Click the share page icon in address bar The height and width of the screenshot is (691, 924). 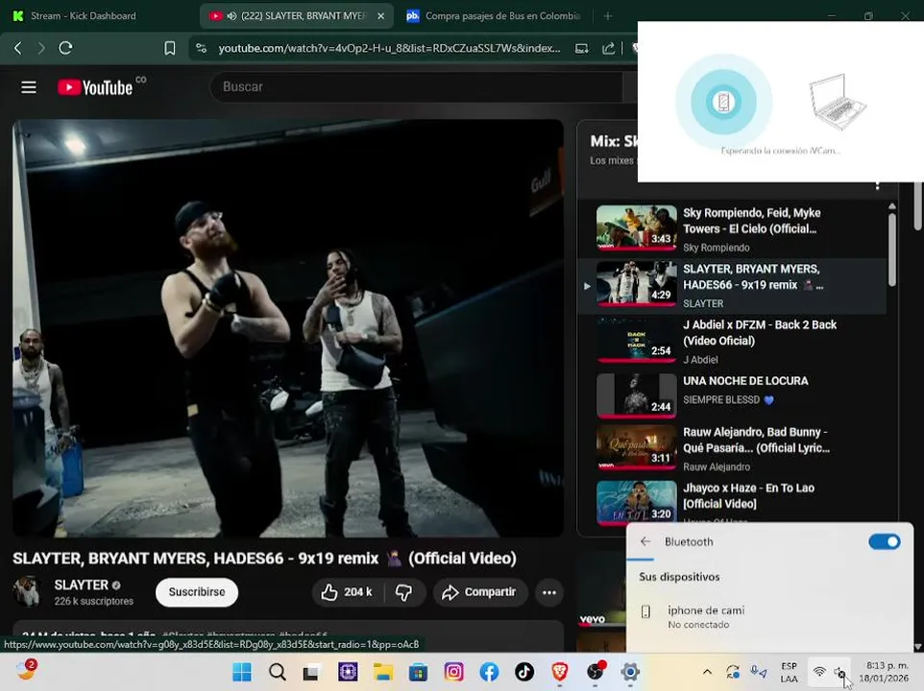pos(608,48)
